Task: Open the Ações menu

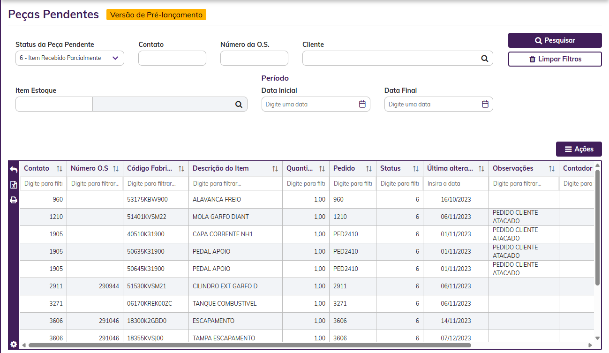Action: coord(579,149)
